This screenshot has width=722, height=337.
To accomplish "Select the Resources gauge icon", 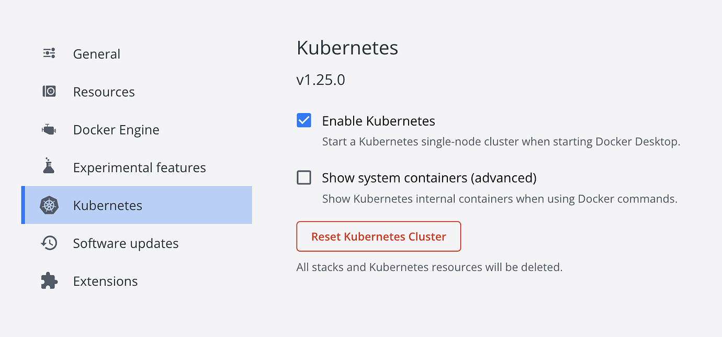I will 49,91.
